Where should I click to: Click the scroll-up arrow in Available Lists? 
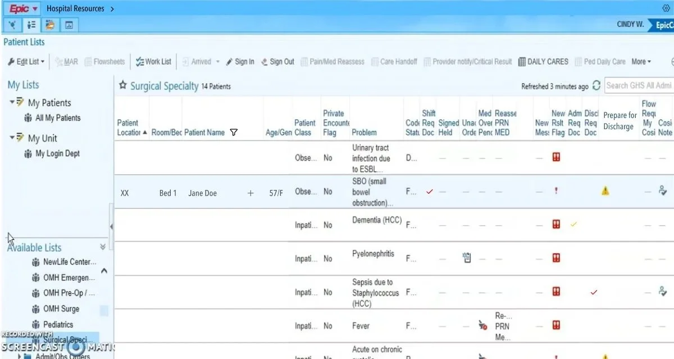(x=104, y=271)
